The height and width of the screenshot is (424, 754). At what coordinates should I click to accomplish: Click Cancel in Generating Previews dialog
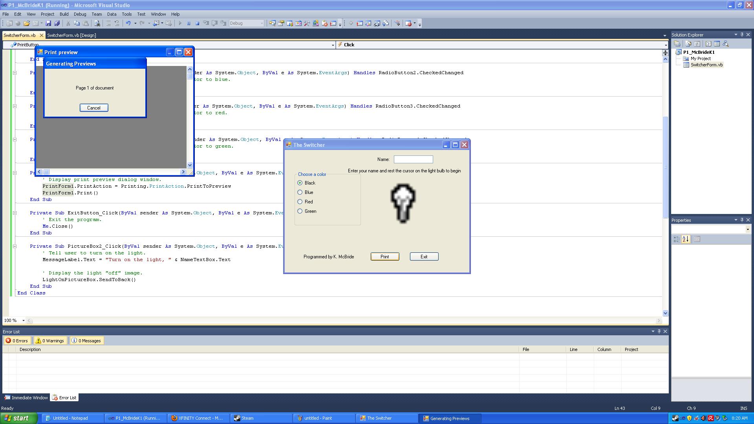(x=94, y=108)
